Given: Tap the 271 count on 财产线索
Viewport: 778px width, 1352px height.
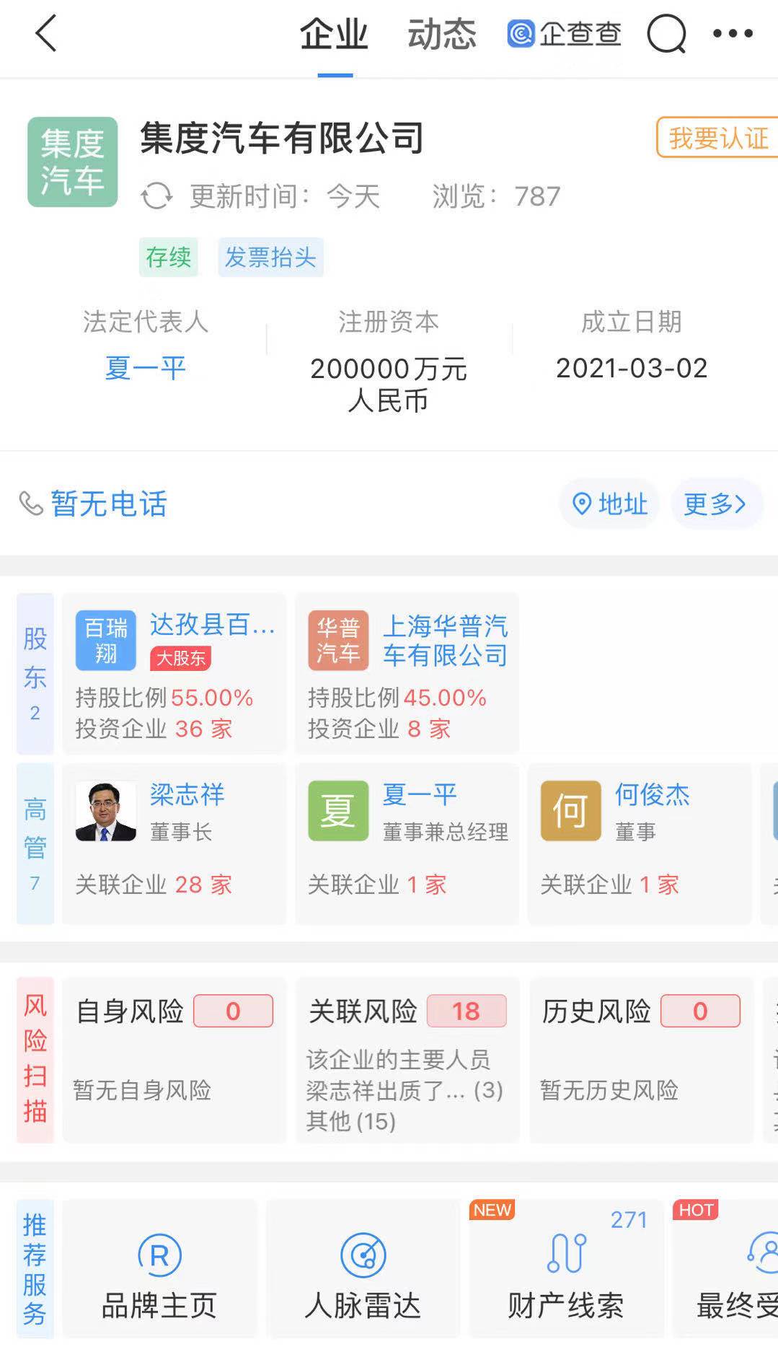Looking at the screenshot, I should click(629, 1219).
